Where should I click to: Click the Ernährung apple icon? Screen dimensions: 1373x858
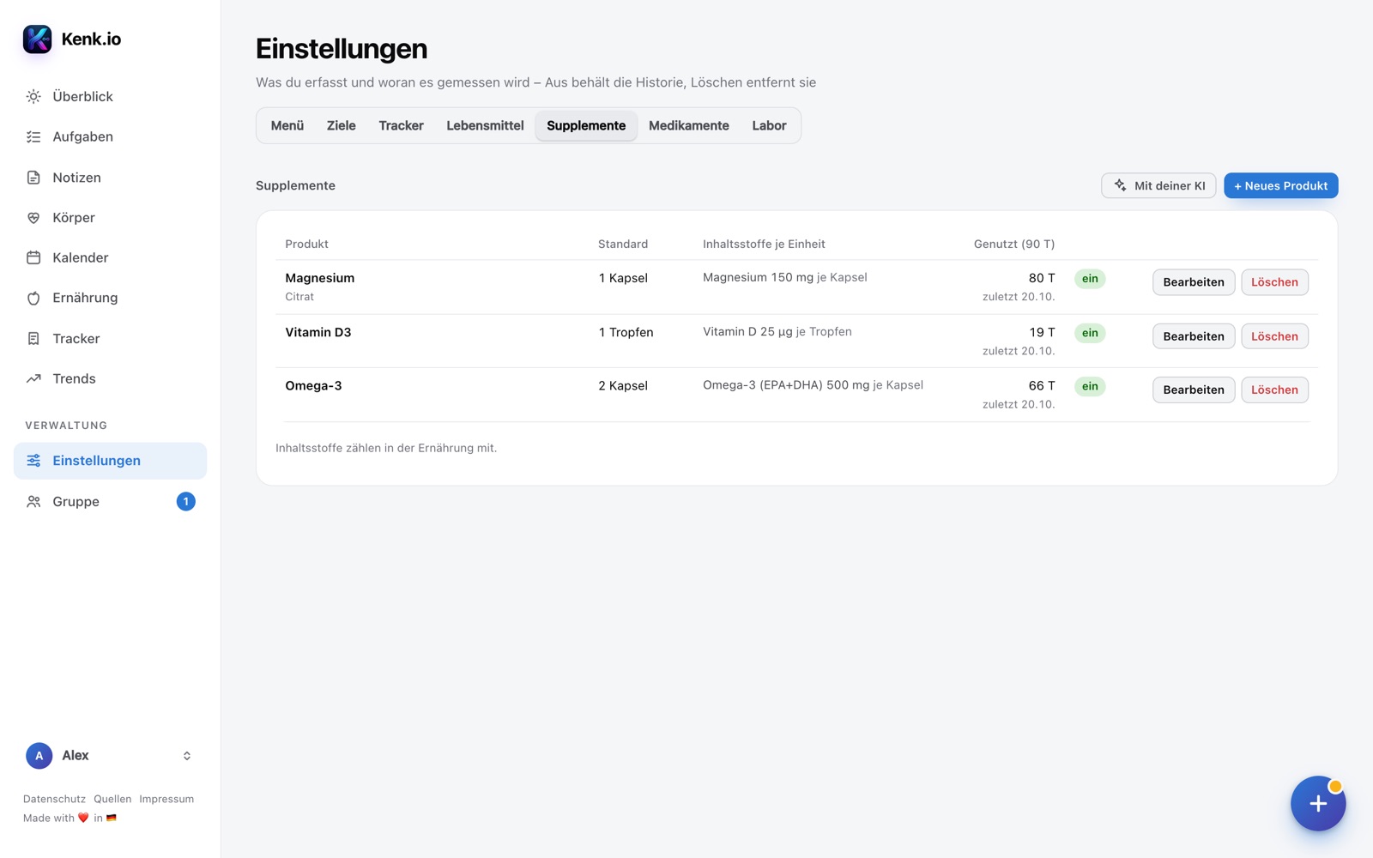(x=33, y=298)
